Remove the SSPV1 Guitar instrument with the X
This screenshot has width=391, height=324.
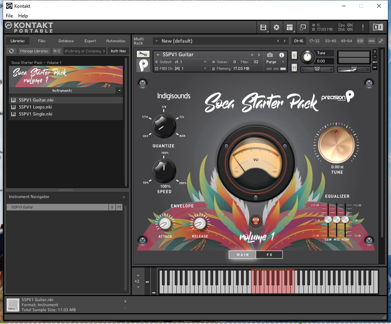[x=375, y=52]
